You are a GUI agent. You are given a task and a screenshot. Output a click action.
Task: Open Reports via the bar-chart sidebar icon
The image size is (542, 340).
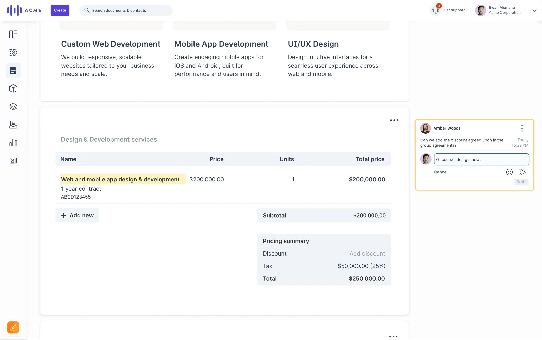[x=13, y=143]
